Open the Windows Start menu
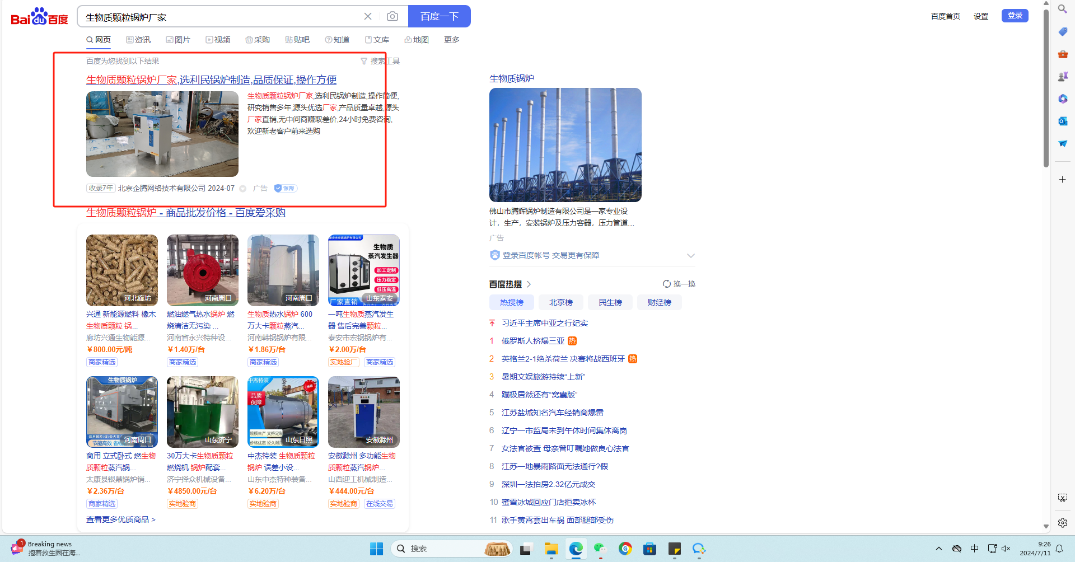The height and width of the screenshot is (562, 1075). coord(376,549)
